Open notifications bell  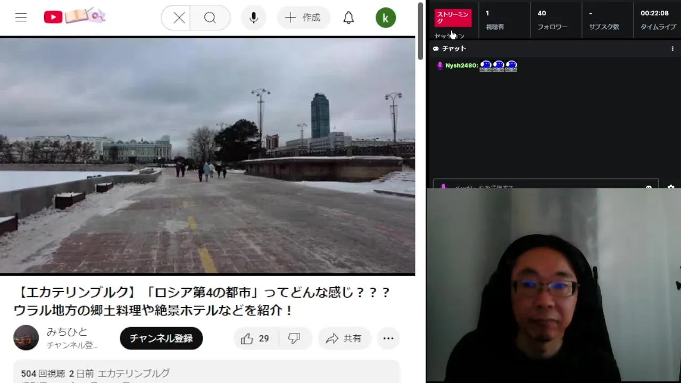pos(348,18)
